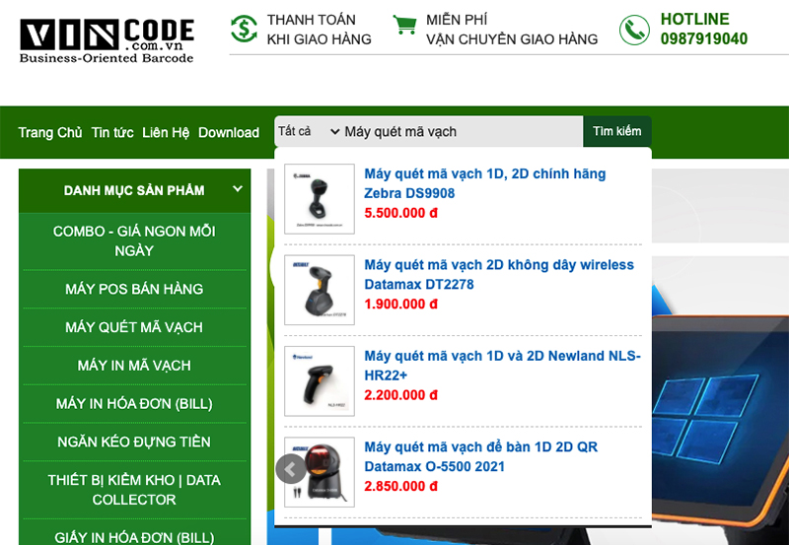Open the Liên Hệ page
The image size is (789, 545).
166,133
